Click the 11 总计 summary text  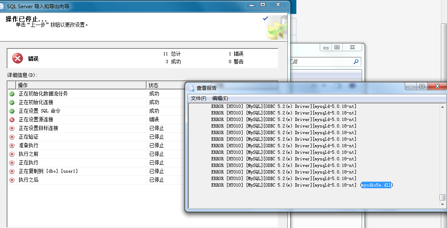[x=172, y=54]
